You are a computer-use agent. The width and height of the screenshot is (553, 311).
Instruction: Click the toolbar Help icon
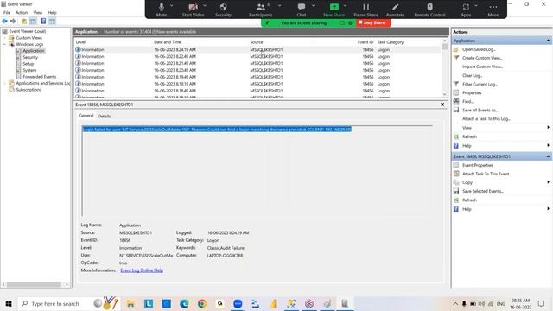(43, 21)
